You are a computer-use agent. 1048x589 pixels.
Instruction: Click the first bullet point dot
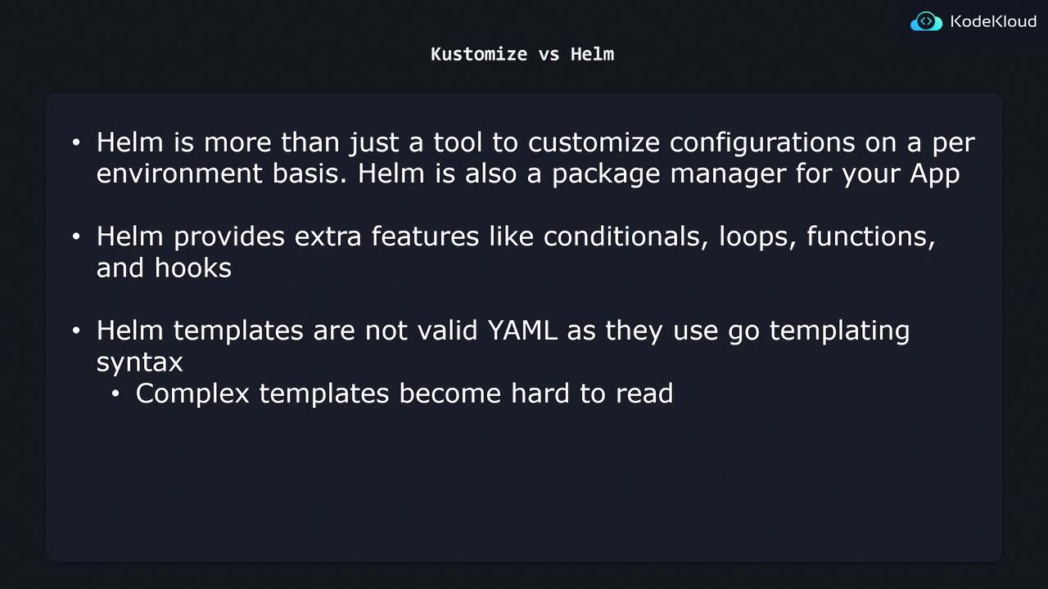coord(76,143)
